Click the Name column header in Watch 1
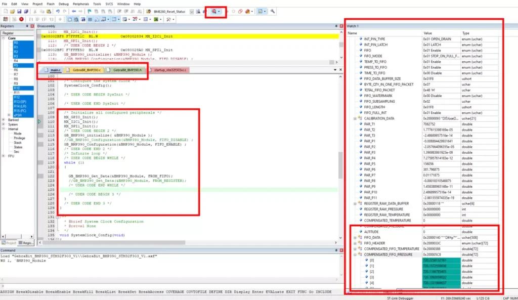 pyautogui.click(x=352, y=33)
